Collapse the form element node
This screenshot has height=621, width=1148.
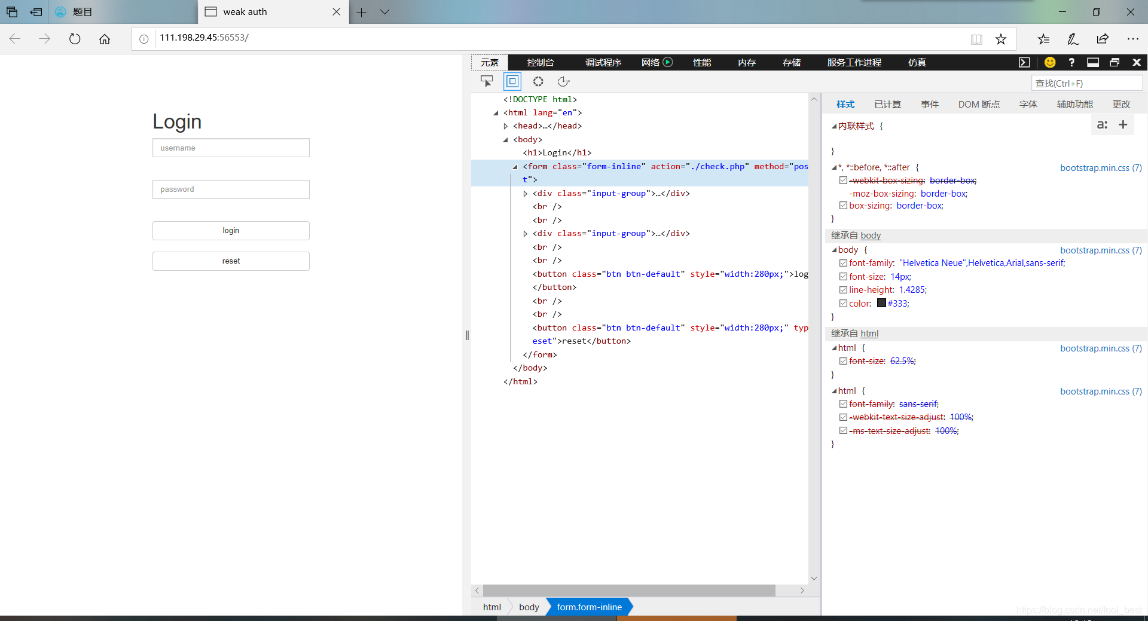click(515, 167)
